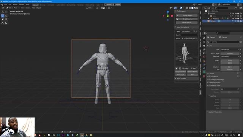The height and width of the screenshot is (137, 243).
Task: Select the Annotate pencil tool
Action: pos(3,23)
